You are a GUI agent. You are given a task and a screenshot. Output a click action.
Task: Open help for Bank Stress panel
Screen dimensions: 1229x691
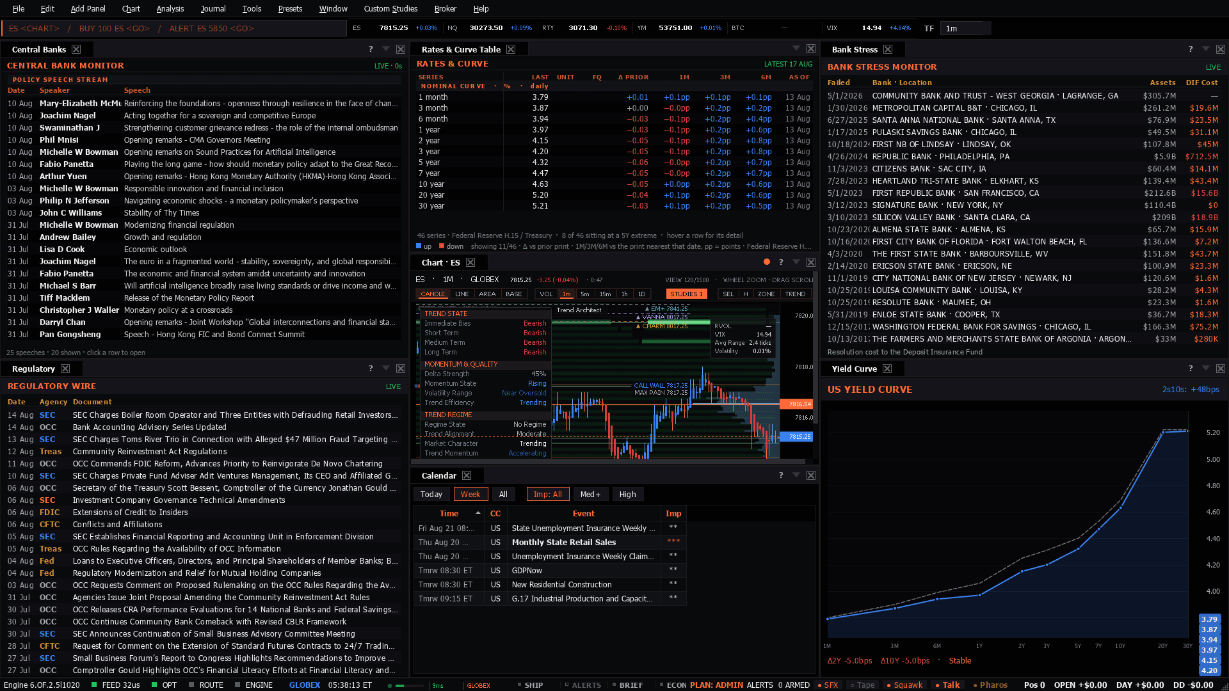click(x=1191, y=49)
